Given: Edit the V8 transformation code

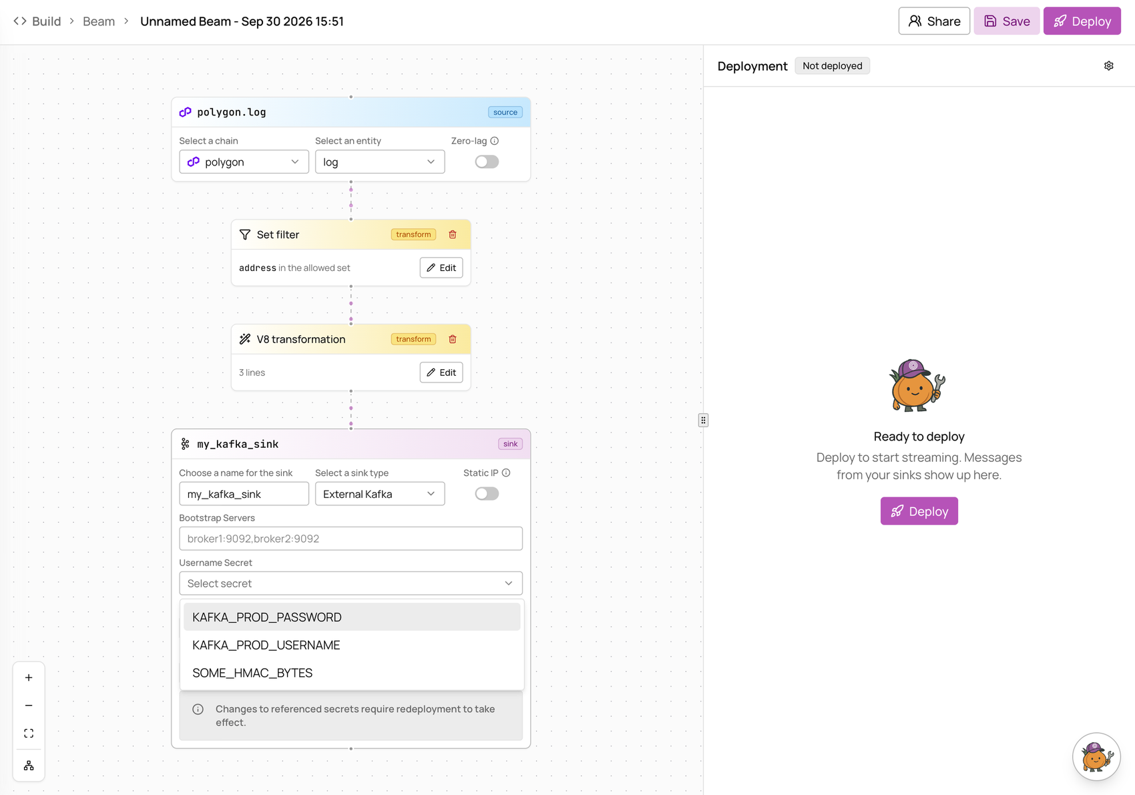Looking at the screenshot, I should tap(441, 372).
